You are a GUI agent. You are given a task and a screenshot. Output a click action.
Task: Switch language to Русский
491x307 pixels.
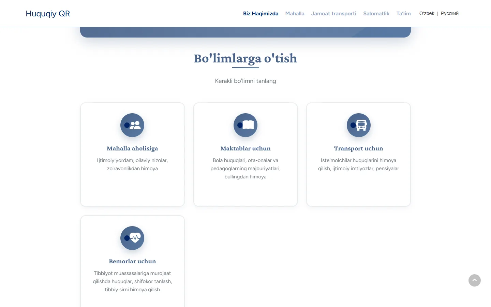point(449,13)
